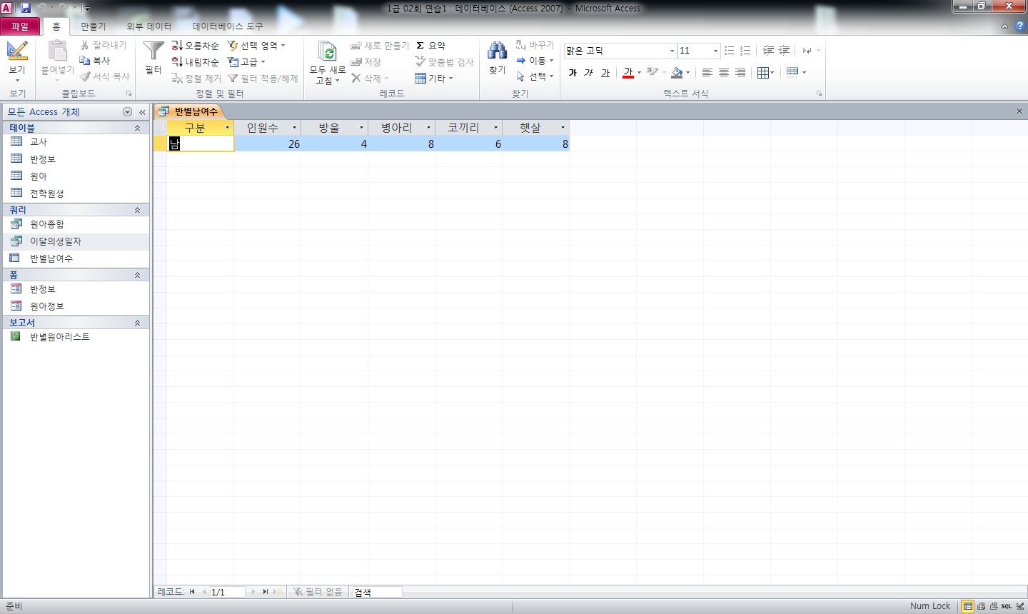This screenshot has height=614, width=1028.
Task: Toggle italic text formatting
Action: 588,73
